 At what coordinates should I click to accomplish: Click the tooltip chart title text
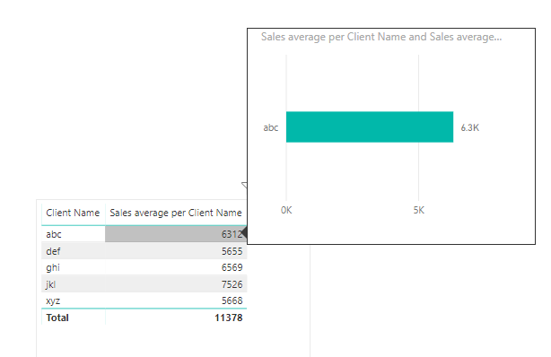coord(381,37)
